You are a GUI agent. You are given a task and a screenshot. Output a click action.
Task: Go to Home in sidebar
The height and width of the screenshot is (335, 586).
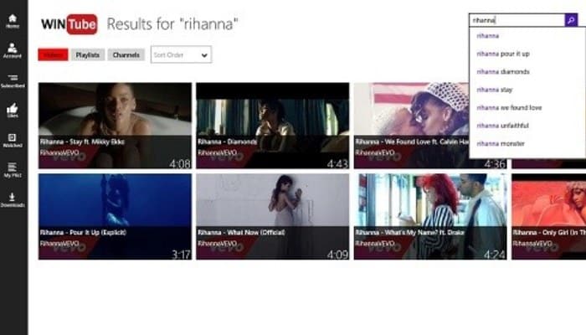(x=13, y=21)
